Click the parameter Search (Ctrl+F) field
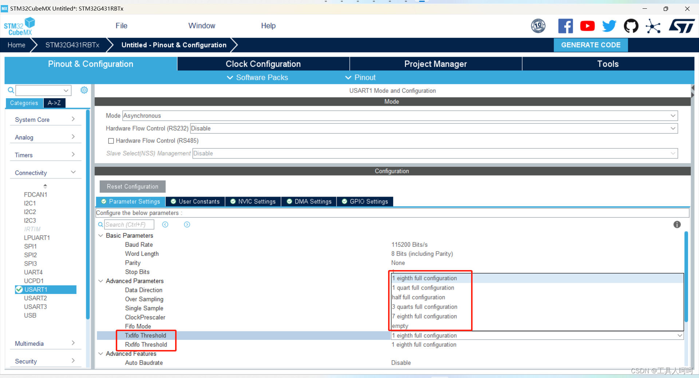This screenshot has width=699, height=378. [129, 225]
